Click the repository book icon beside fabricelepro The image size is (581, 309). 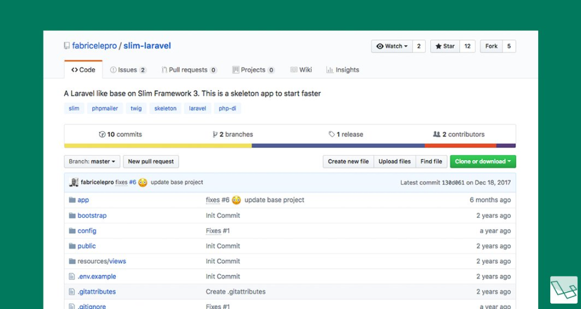click(67, 46)
